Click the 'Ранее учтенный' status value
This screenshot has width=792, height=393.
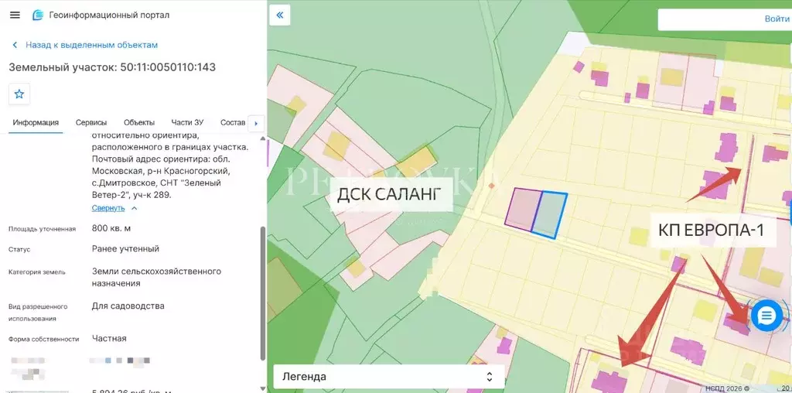pyautogui.click(x=126, y=249)
